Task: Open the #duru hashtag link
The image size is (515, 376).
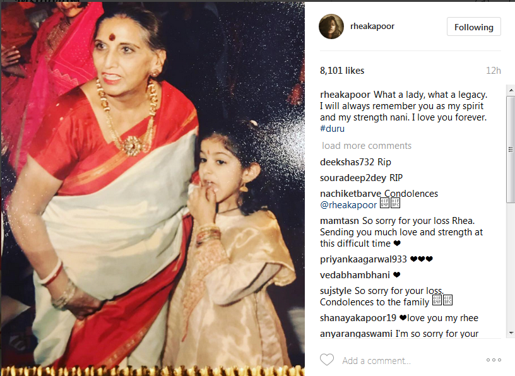Action: point(332,129)
